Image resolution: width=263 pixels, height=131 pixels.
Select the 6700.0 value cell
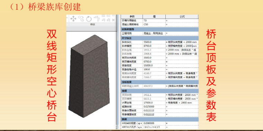tap(154, 62)
